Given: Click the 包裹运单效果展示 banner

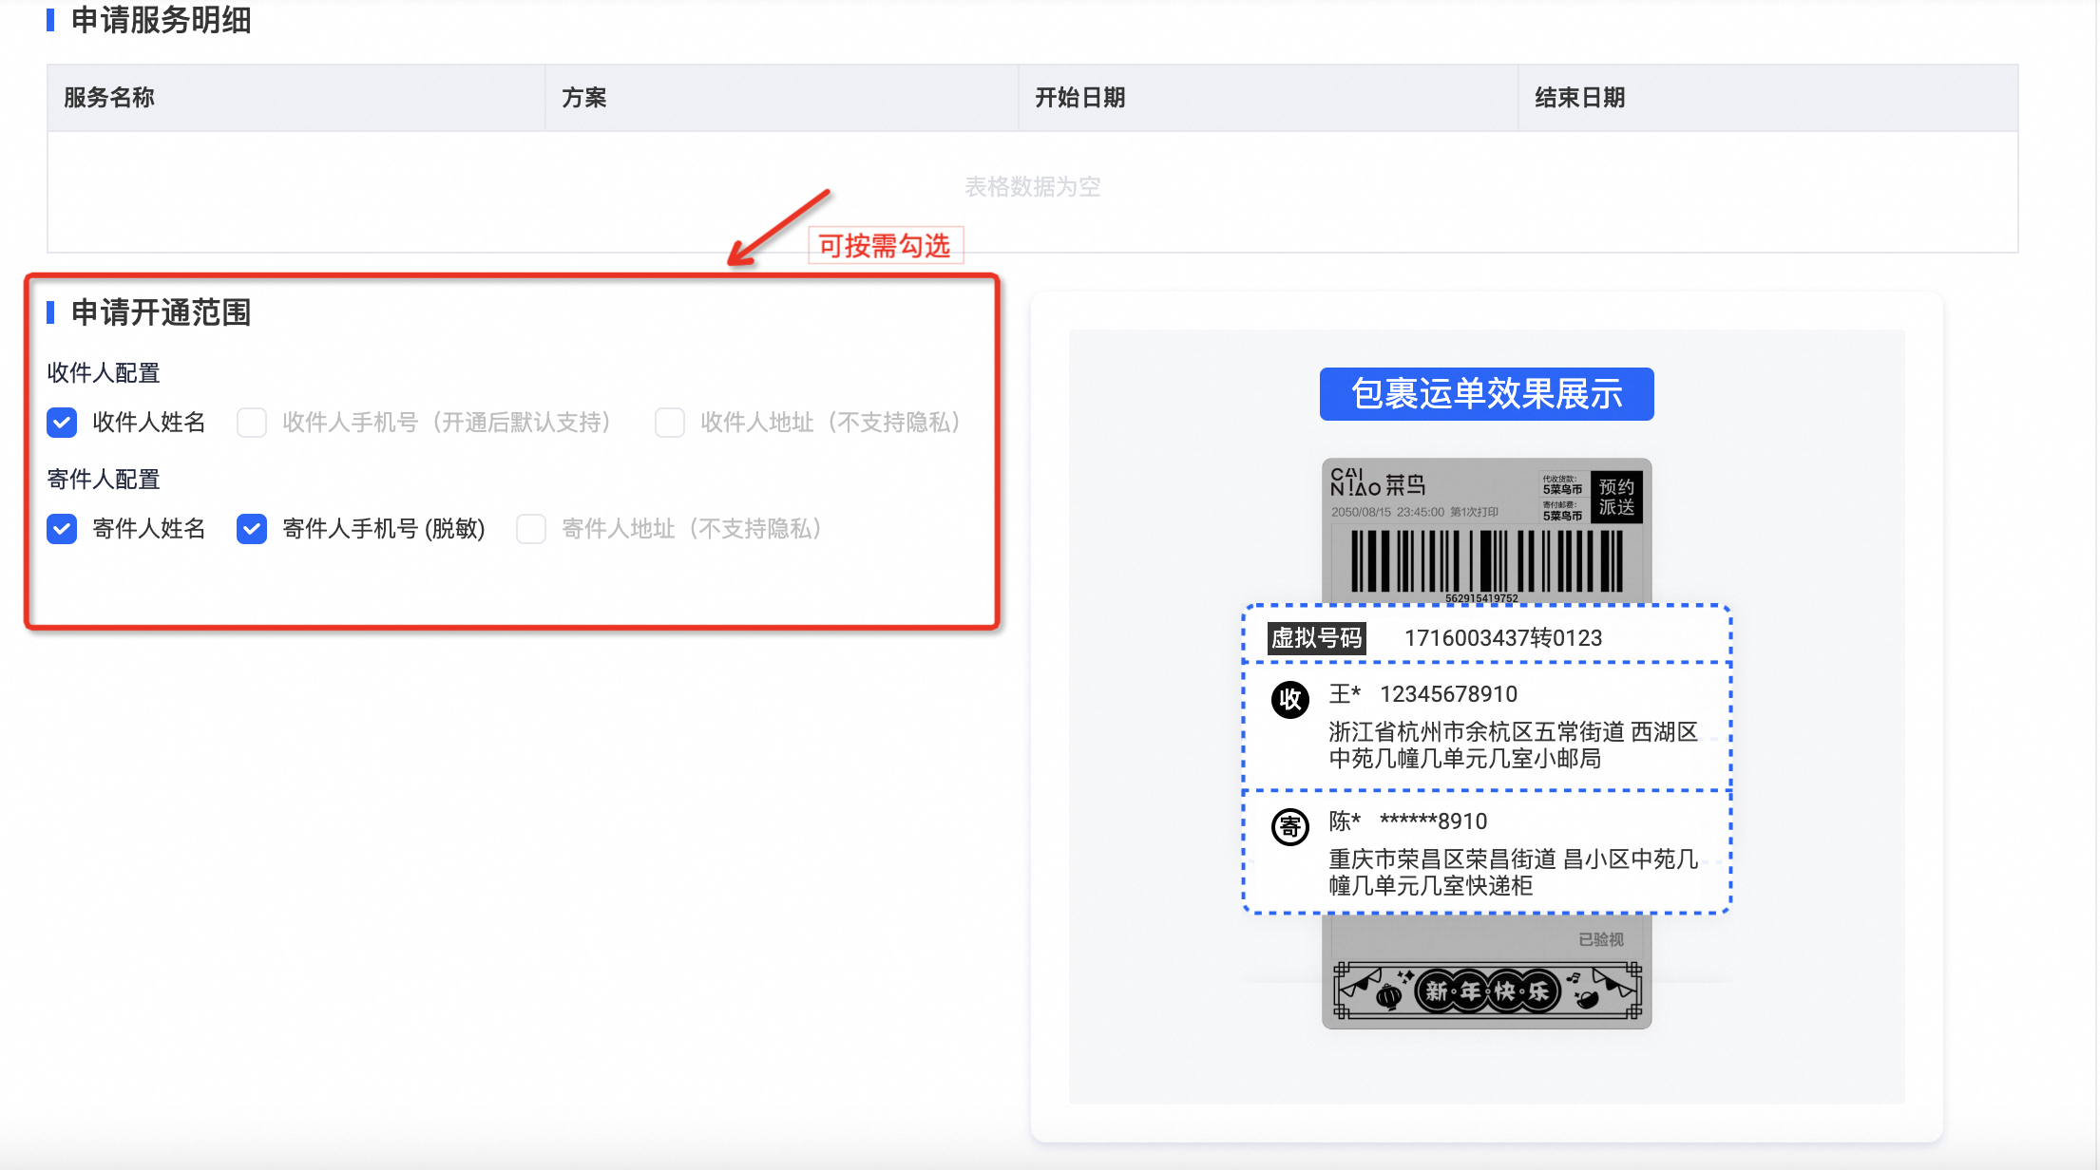Looking at the screenshot, I should tap(1487, 394).
